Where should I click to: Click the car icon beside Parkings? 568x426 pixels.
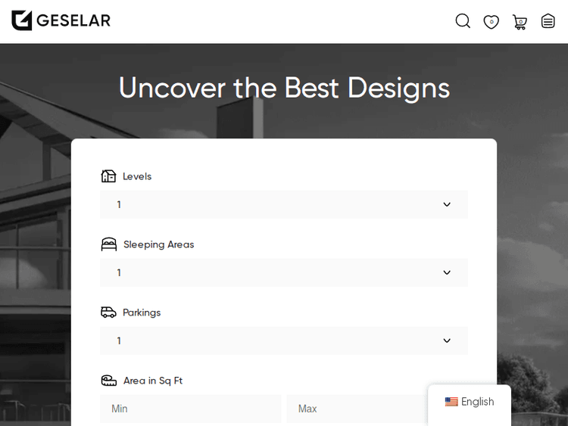coord(109,313)
